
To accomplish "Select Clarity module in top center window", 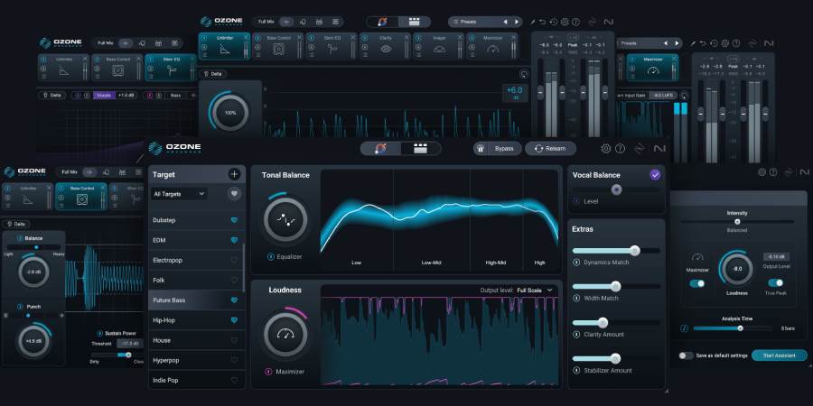I will [385, 47].
